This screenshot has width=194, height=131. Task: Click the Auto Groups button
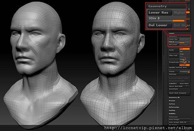point(179,119)
